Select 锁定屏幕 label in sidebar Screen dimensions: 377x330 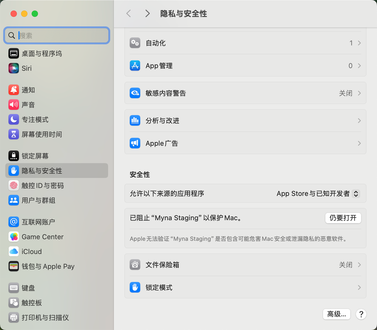click(x=35, y=156)
